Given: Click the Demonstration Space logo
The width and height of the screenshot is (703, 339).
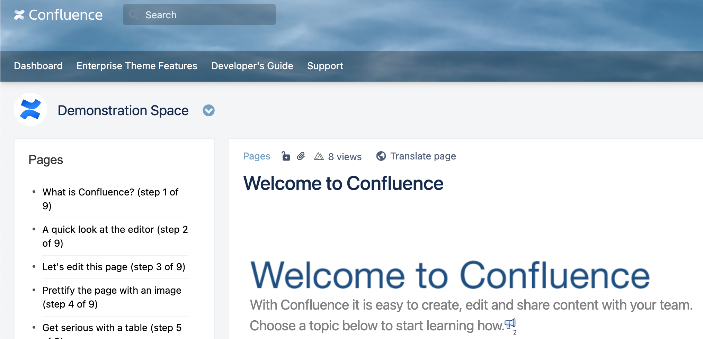Looking at the screenshot, I should tap(30, 109).
